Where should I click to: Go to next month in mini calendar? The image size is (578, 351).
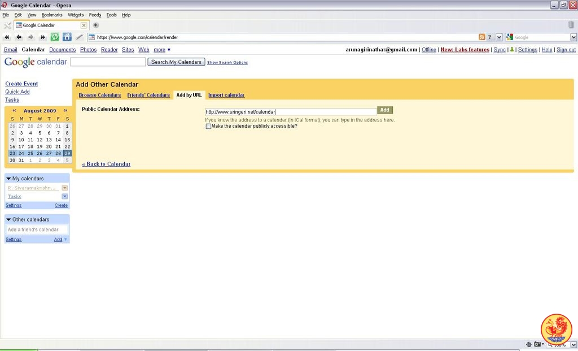click(65, 110)
